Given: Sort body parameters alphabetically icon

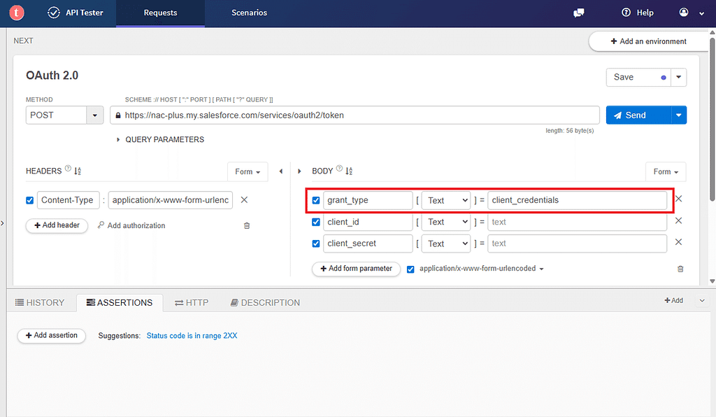Looking at the screenshot, I should 349,171.
